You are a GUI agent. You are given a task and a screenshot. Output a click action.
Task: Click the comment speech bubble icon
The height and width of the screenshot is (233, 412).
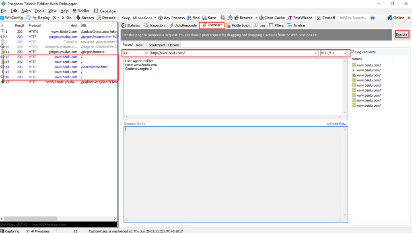click(28, 18)
